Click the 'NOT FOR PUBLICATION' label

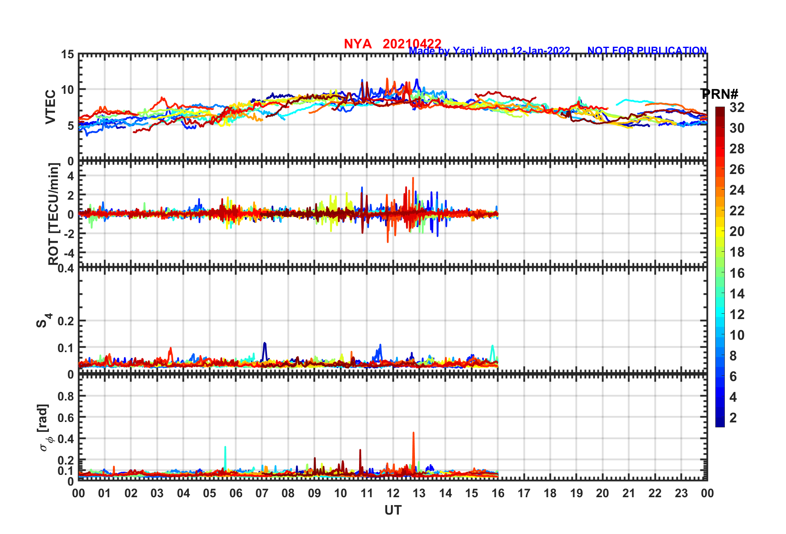[647, 51]
